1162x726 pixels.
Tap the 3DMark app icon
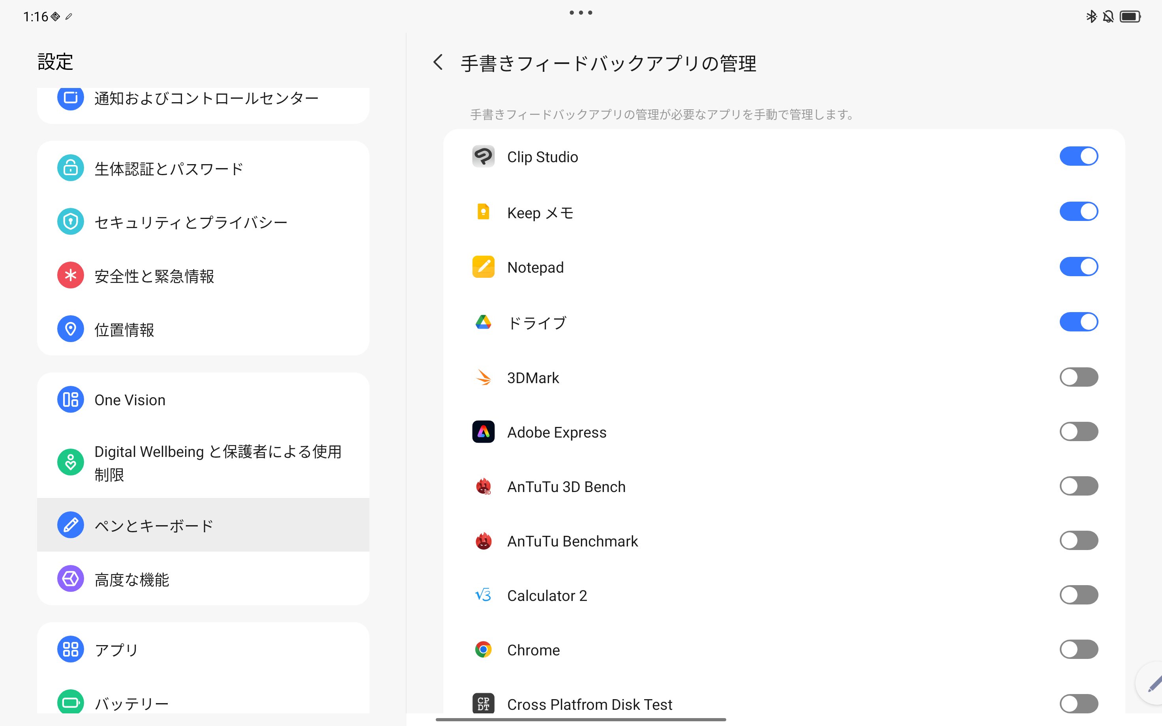tap(483, 378)
